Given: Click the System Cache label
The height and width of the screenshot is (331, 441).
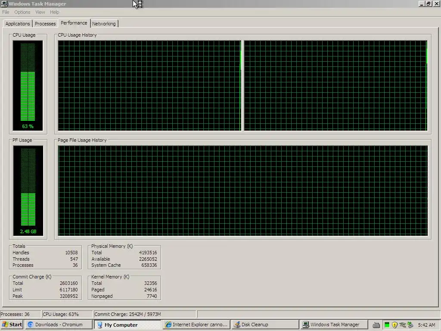Looking at the screenshot, I should [106, 265].
